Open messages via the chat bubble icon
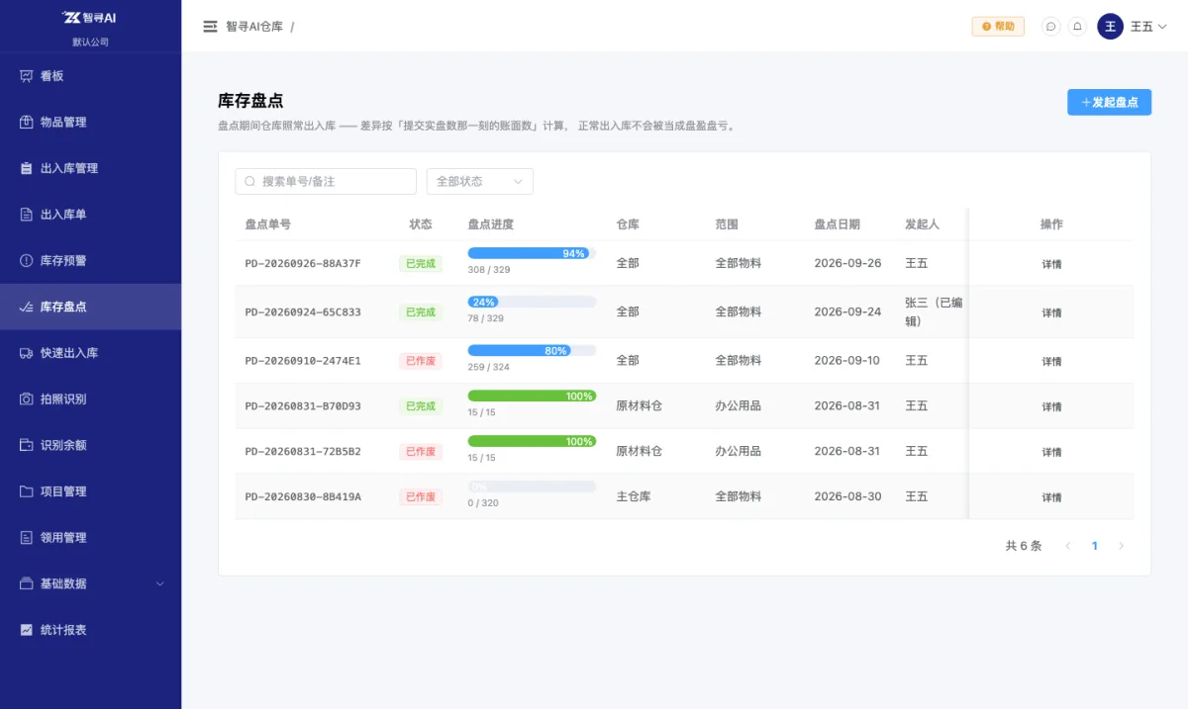 (1051, 27)
